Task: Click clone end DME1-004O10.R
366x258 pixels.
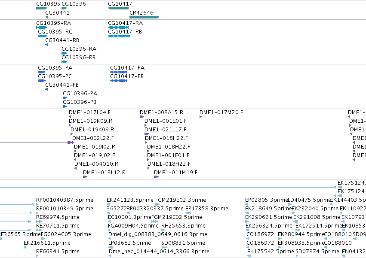Action: pyautogui.click(x=96, y=164)
